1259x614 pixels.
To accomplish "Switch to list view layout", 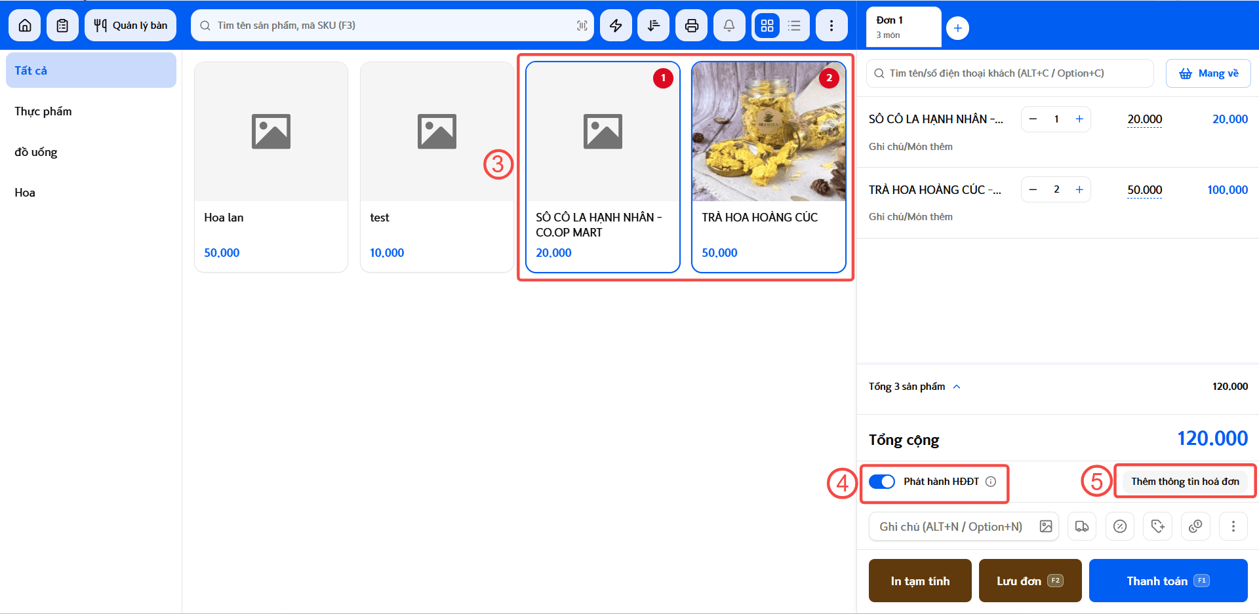I will [794, 26].
